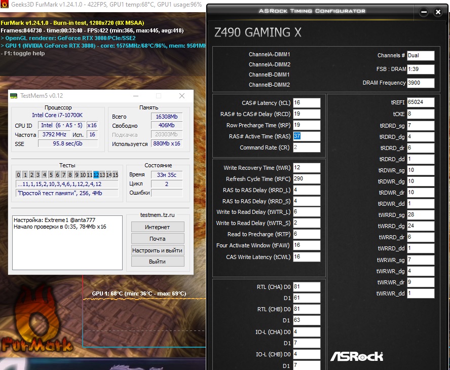Image resolution: width=450 pixels, height=370 pixels.
Task: Click the 406Mb free memory value
Action: pos(167,125)
